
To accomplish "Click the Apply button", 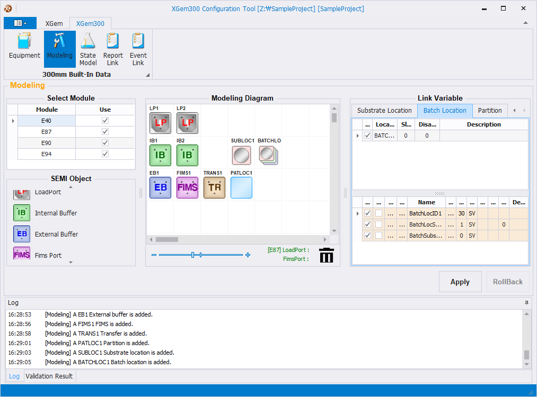I will pos(460,282).
